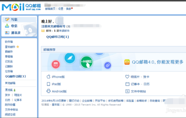Open the 暖灯行动 footer link
Image resolution: width=186 pixels, height=118 pixels.
[74, 101]
